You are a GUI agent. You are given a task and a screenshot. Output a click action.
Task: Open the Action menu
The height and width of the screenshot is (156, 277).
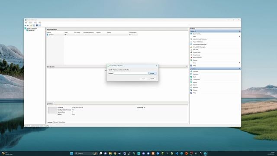coord(31,23)
